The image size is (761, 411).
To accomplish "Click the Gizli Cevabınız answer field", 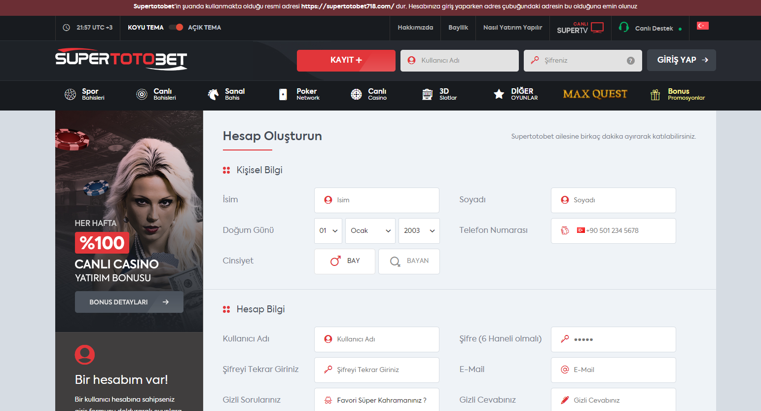I will (614, 400).
